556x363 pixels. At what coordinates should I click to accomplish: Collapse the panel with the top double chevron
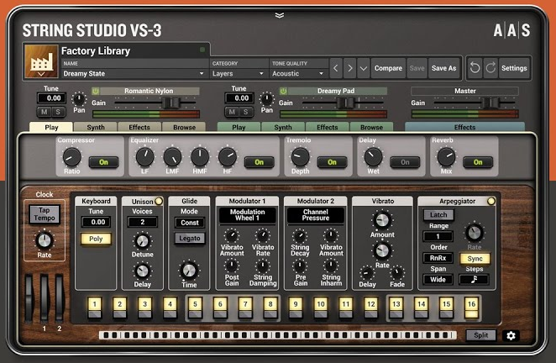(280, 15)
